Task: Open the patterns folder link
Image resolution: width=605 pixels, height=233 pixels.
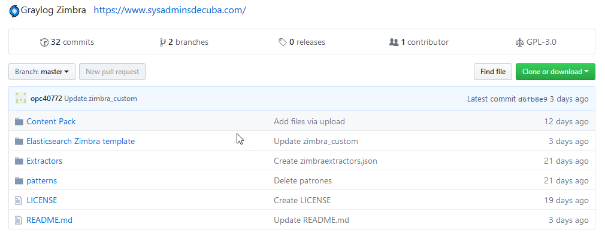Action: tap(42, 180)
